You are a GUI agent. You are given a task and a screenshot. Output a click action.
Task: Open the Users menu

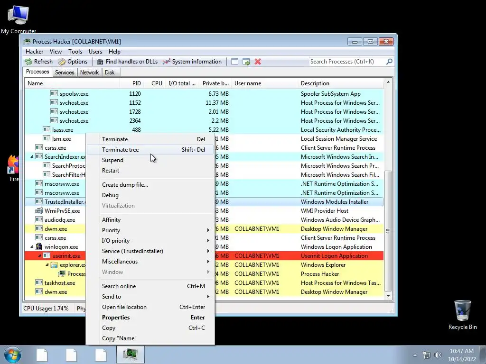click(x=95, y=52)
